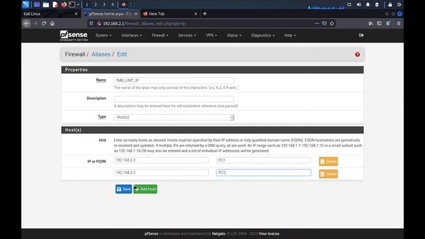The height and width of the screenshot is (239, 425).
Task: Click the Aliases breadcrumb link
Action: click(x=101, y=54)
